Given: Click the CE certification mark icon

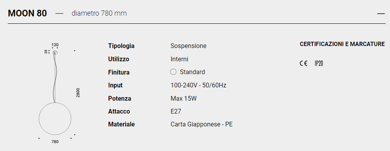Looking at the screenshot, I should [x=303, y=64].
